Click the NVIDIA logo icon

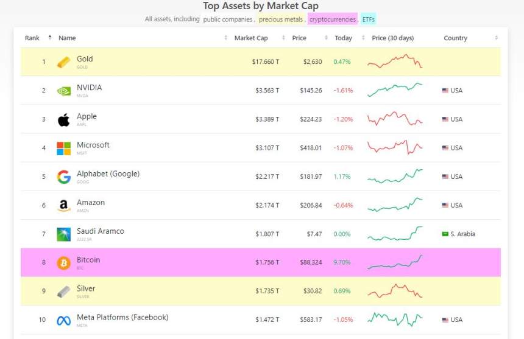tap(63, 91)
